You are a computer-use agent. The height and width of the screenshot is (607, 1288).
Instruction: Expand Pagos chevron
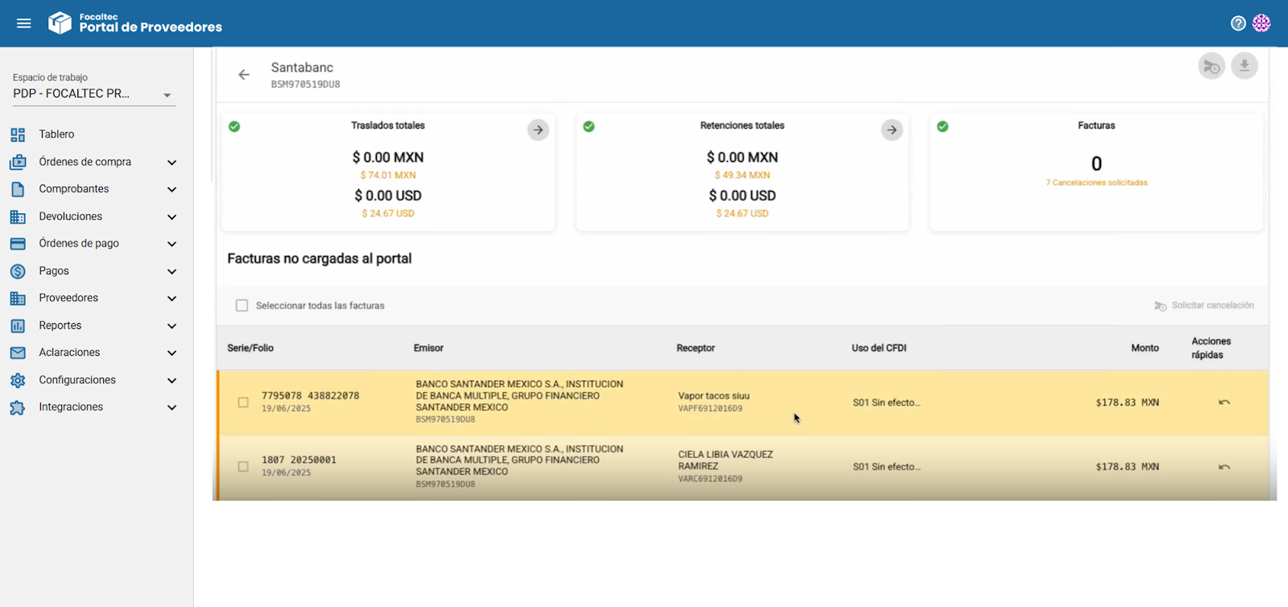(171, 272)
